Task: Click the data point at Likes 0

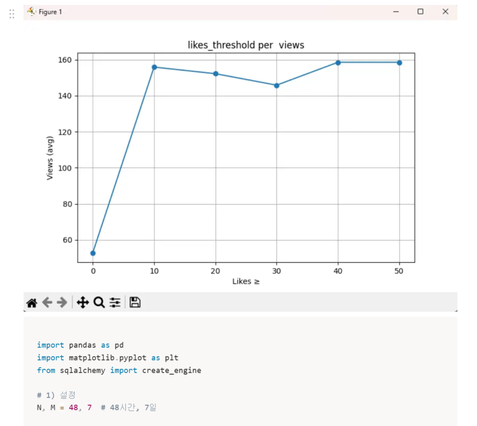Action: coord(93,253)
